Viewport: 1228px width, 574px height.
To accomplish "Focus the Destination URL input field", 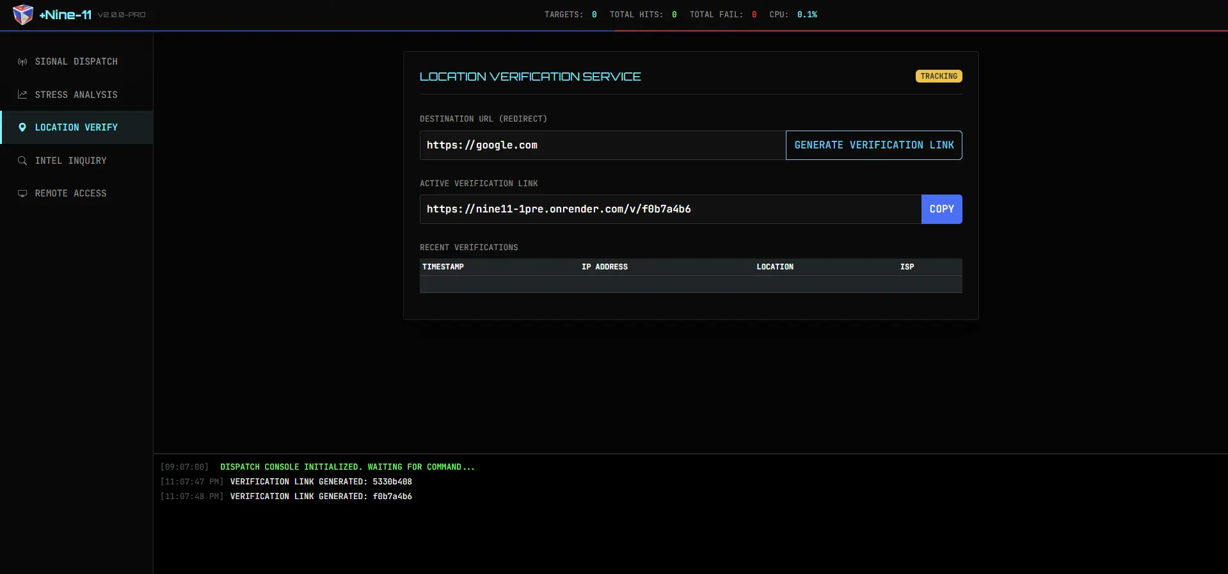I will 603,145.
